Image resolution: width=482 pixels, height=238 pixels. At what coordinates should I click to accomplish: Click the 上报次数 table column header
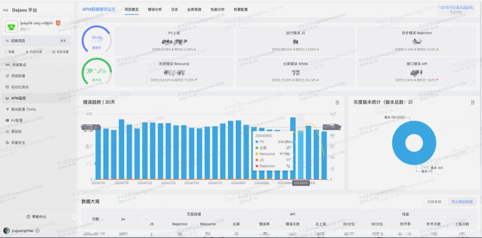[462, 224]
